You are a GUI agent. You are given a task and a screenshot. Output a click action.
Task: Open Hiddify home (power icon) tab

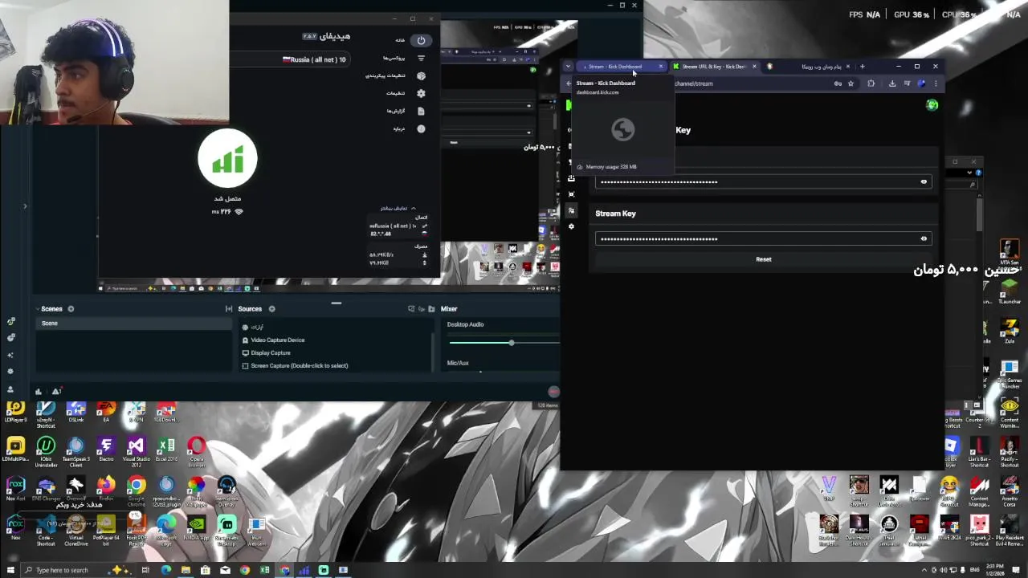coord(421,40)
